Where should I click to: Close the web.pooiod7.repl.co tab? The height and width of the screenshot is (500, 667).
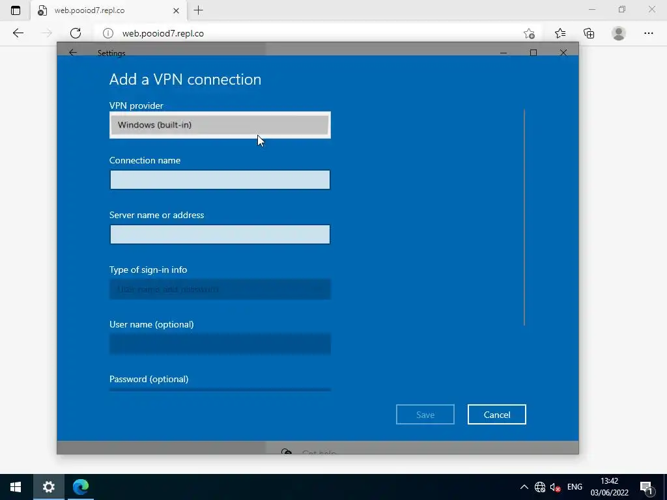pos(176,10)
